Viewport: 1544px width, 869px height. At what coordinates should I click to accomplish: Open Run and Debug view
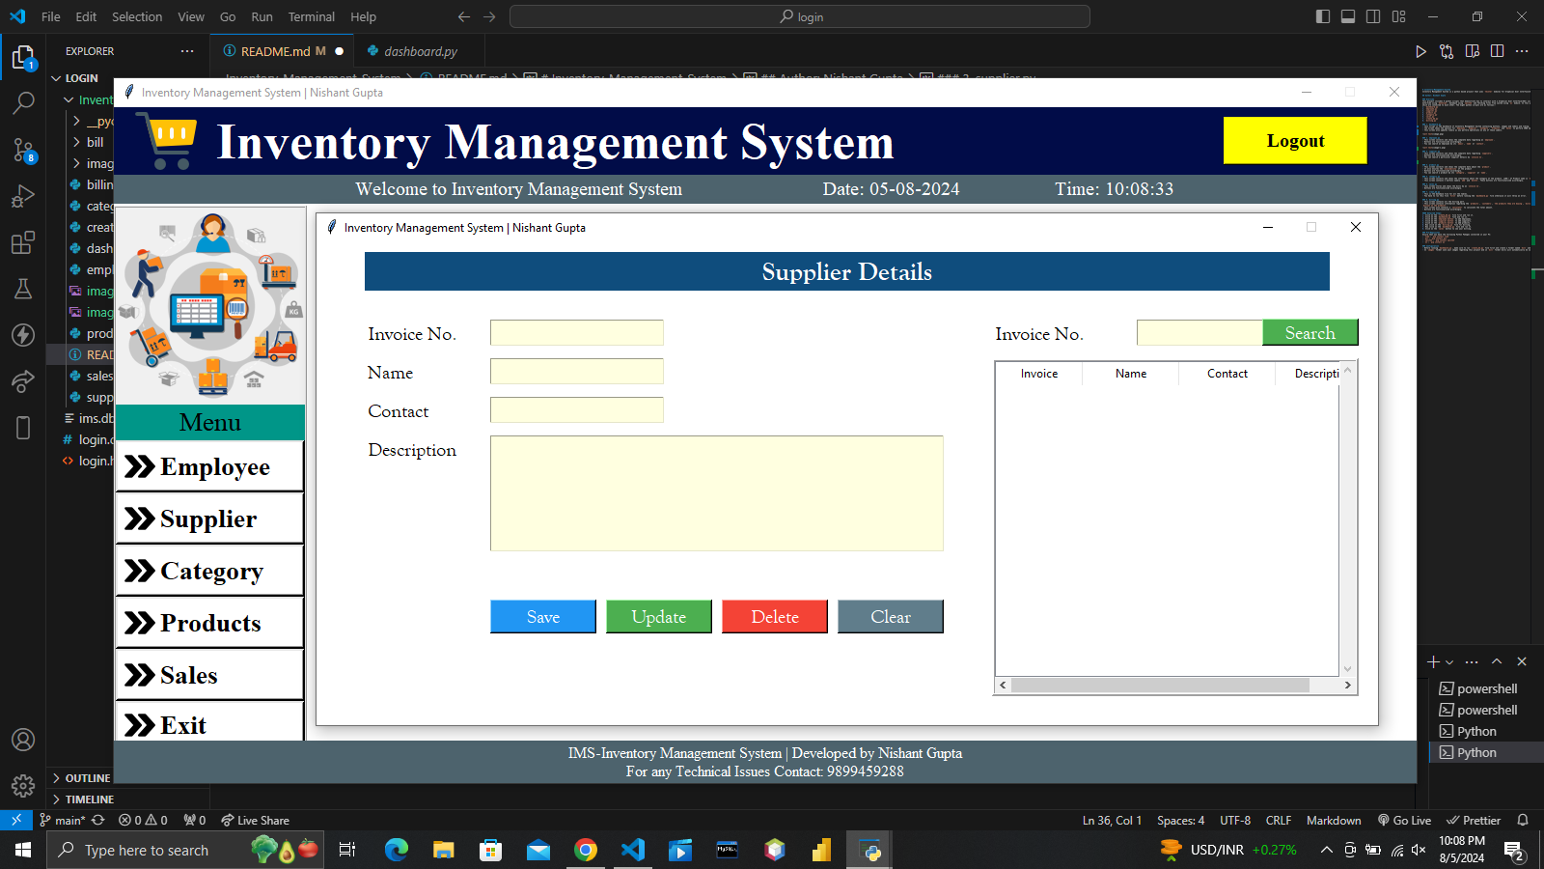(x=23, y=196)
